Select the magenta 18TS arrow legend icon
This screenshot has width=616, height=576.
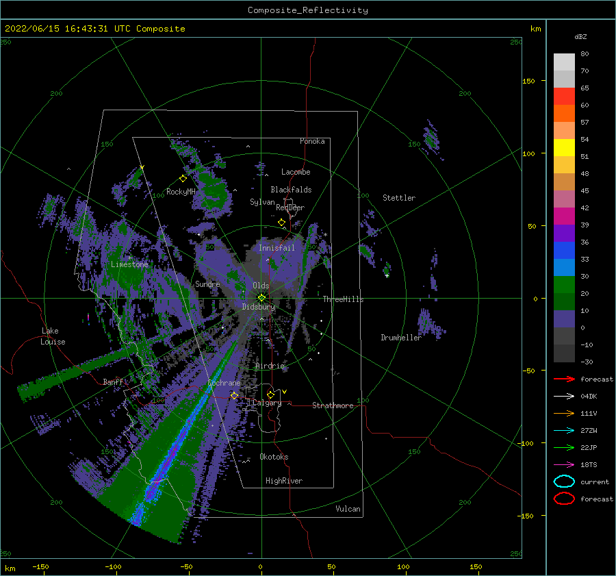point(564,465)
